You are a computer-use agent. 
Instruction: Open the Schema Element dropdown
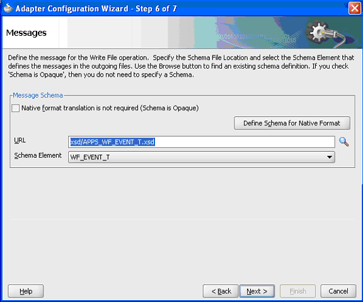tap(202, 157)
